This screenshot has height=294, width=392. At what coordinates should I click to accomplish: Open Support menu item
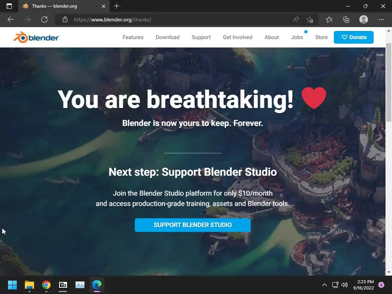coord(201,37)
